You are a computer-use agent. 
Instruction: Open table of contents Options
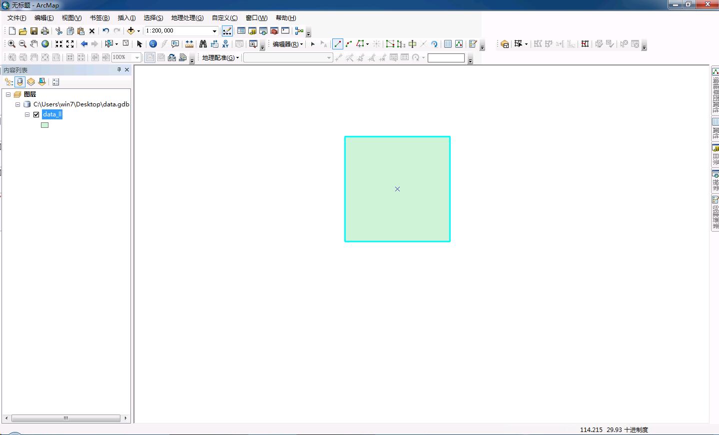[x=56, y=82]
